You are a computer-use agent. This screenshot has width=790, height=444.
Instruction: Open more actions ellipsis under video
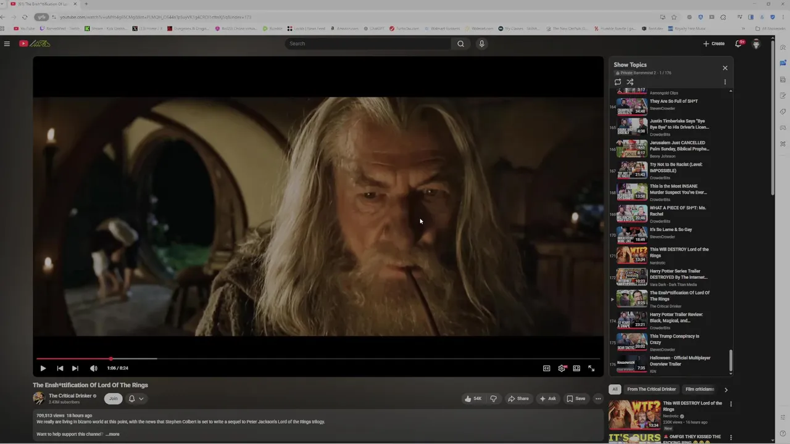(597, 398)
